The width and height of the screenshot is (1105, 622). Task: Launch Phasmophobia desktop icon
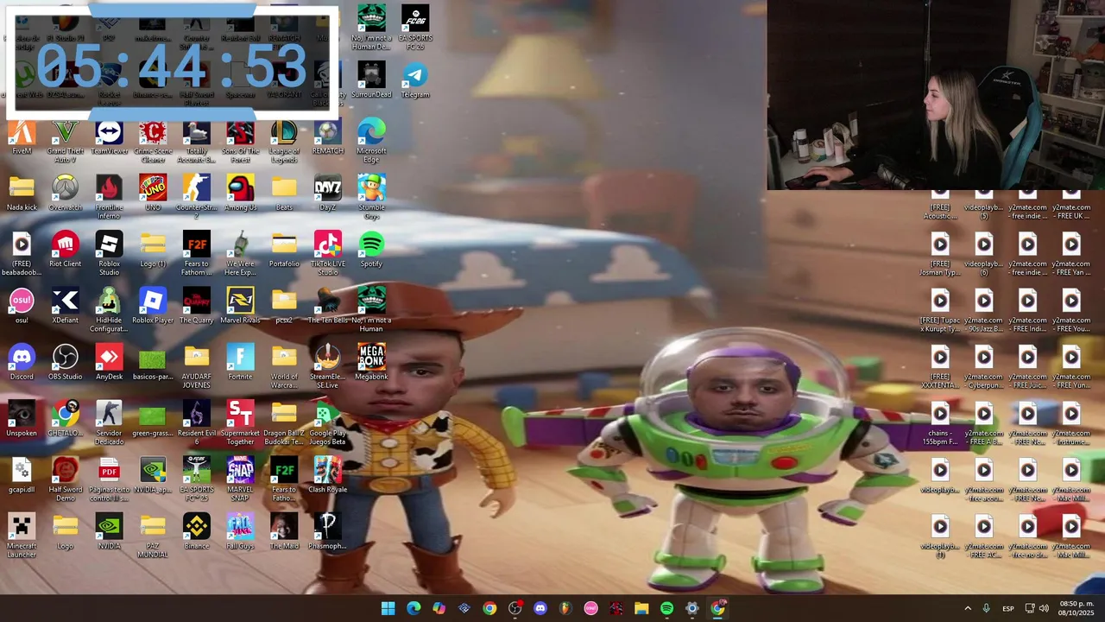(x=328, y=531)
